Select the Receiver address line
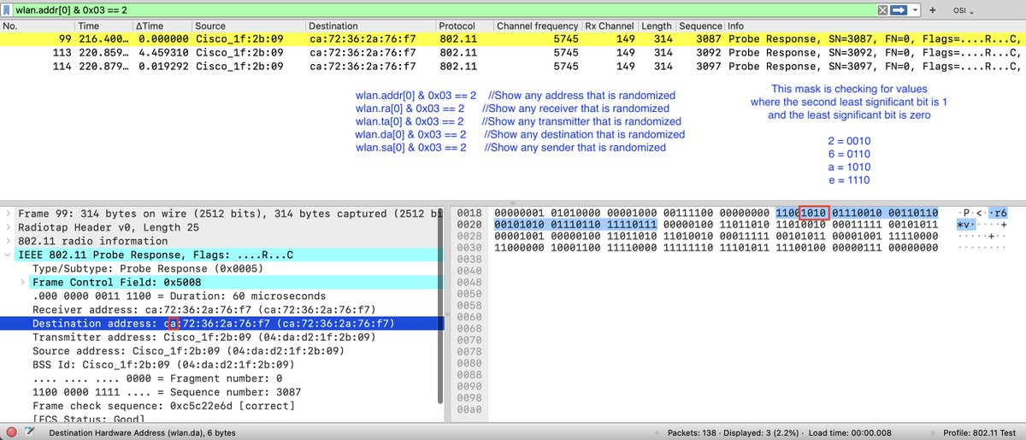 click(x=222, y=309)
